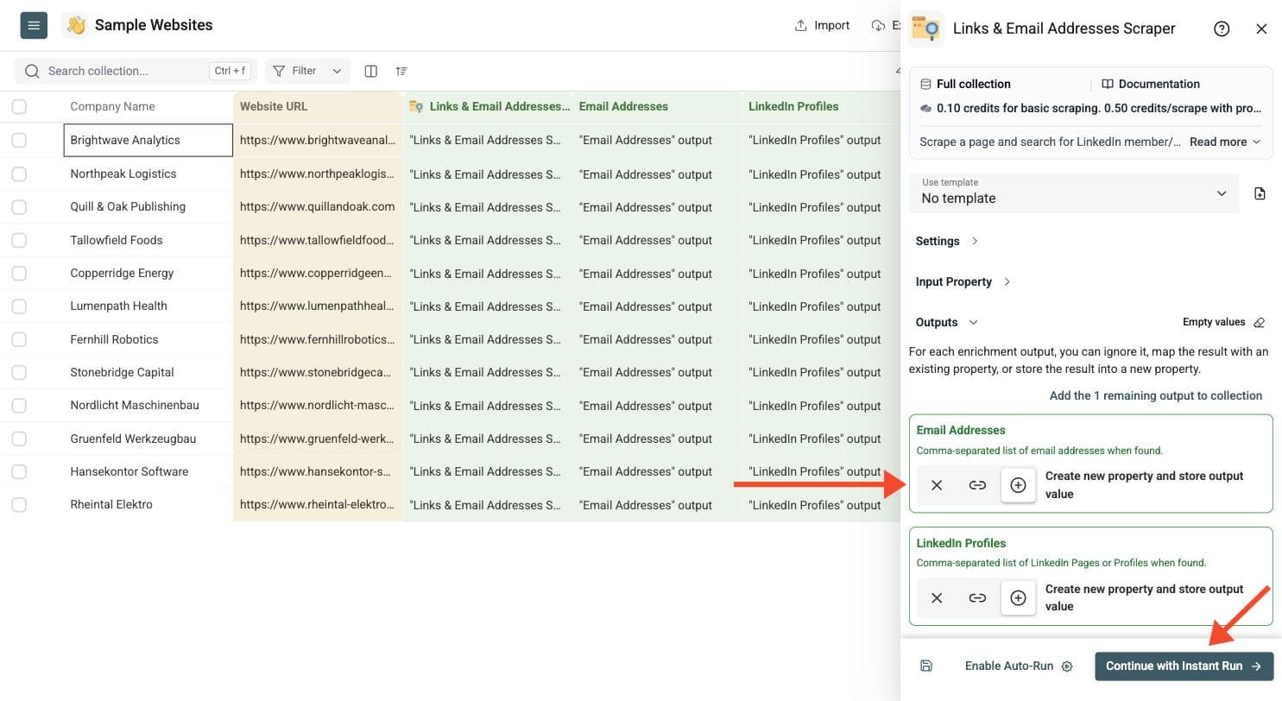The width and height of the screenshot is (1282, 701).
Task: Check the Brightwave Analytics row checkbox
Action: point(19,140)
